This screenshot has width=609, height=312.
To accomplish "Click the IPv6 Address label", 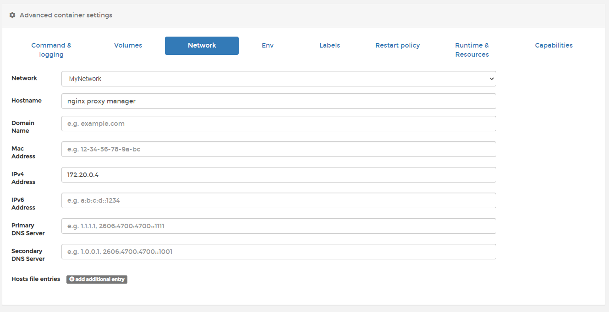I will [x=23, y=204].
